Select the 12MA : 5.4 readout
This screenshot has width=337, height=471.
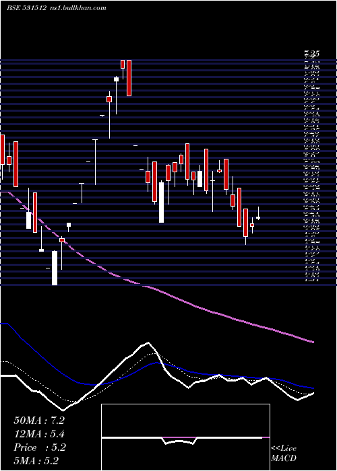[x=39, y=434]
